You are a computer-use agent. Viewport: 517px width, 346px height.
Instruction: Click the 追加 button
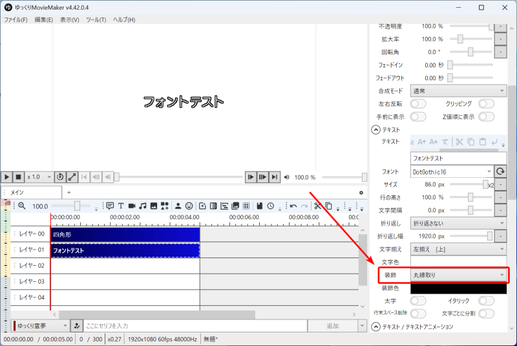(x=332, y=325)
